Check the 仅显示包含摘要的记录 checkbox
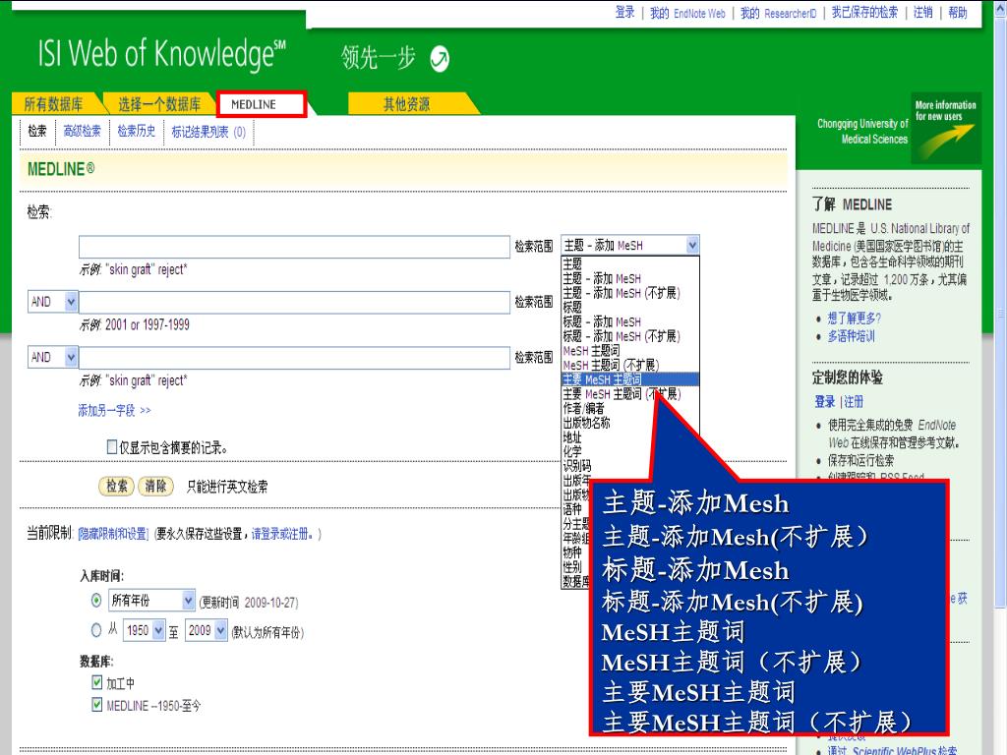This screenshot has width=1007, height=755. (112, 447)
